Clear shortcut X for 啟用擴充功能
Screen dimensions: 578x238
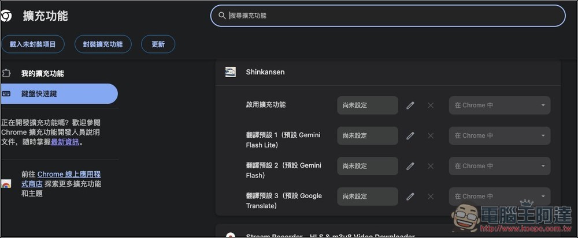click(430, 105)
